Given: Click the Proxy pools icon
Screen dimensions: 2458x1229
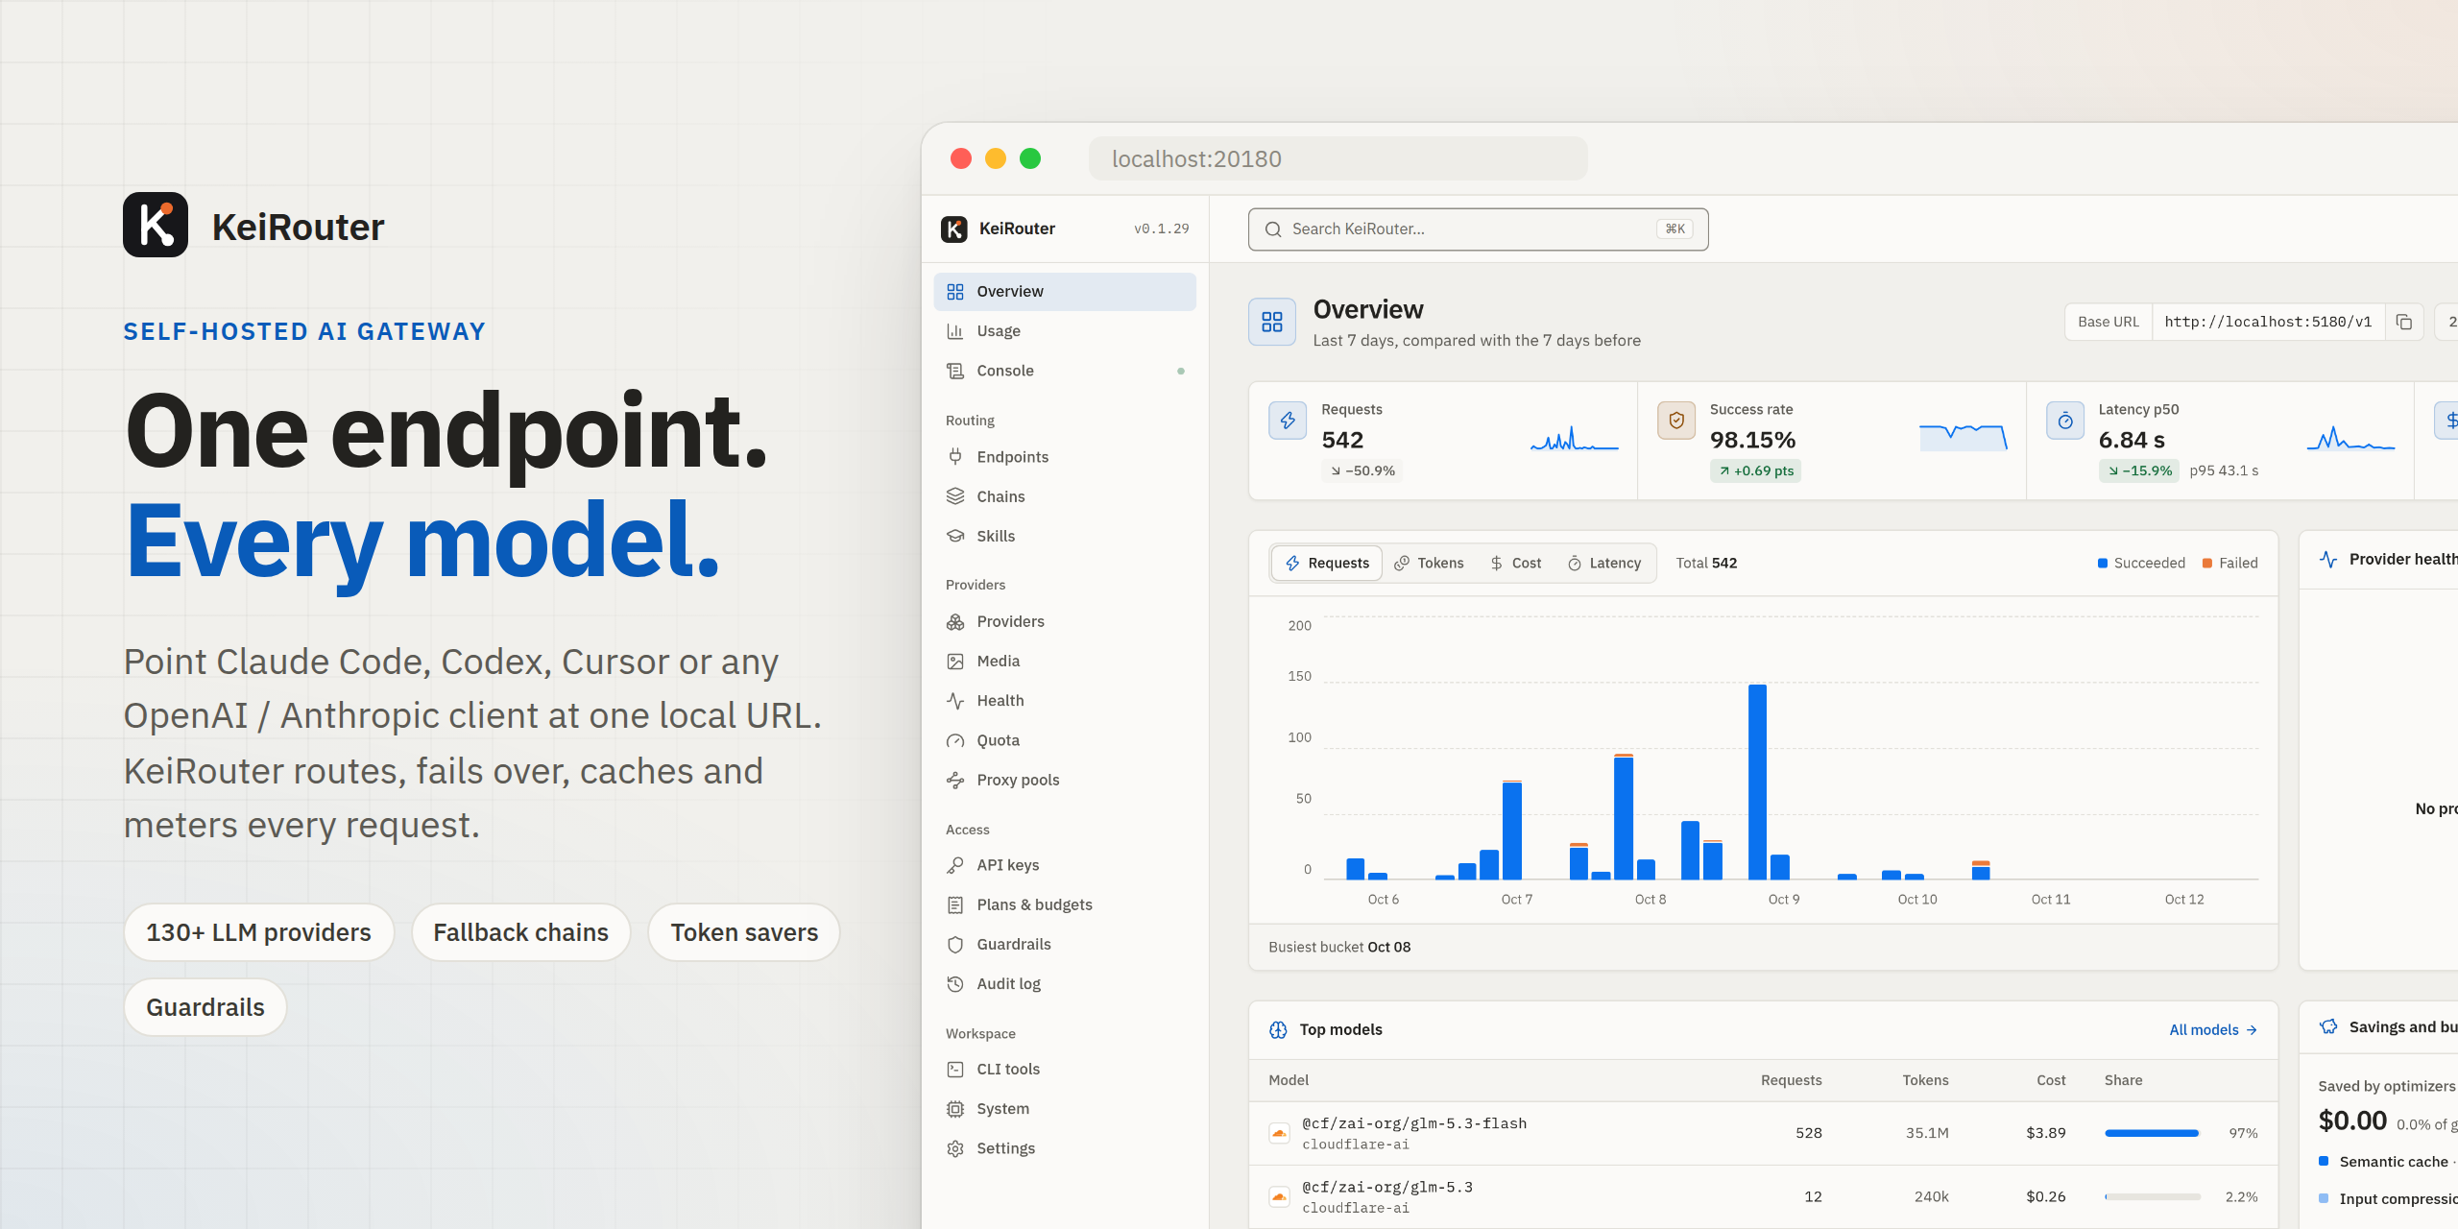Looking at the screenshot, I should [x=954, y=780].
